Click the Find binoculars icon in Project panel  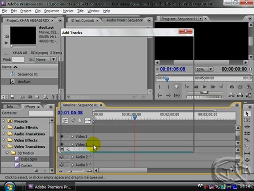(30, 97)
